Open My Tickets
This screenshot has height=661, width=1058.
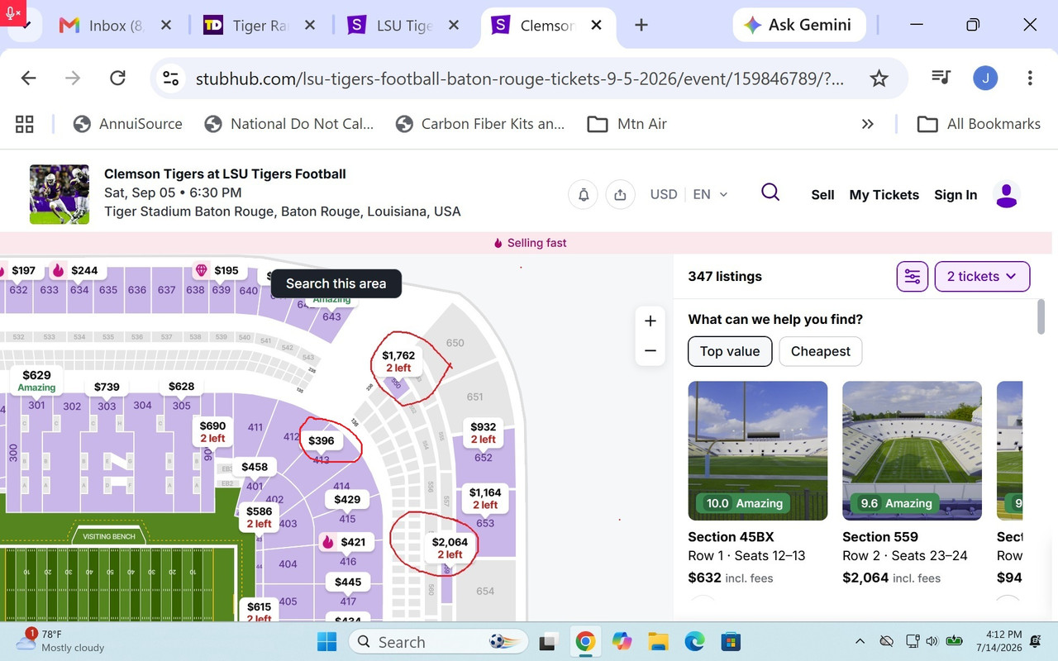coord(884,195)
